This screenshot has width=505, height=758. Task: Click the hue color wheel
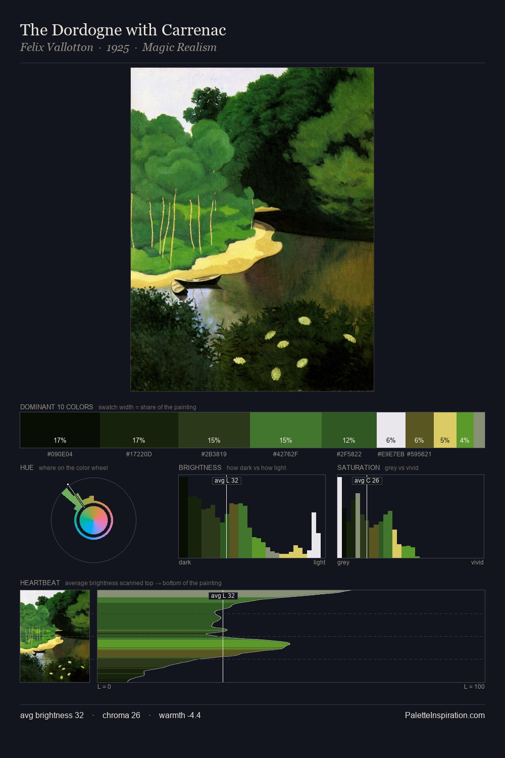pyautogui.click(x=93, y=520)
